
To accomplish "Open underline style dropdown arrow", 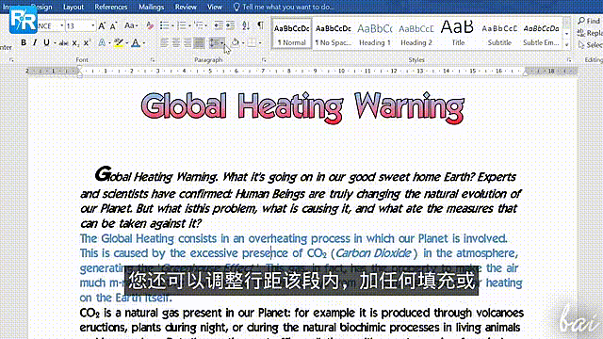I will (55, 43).
